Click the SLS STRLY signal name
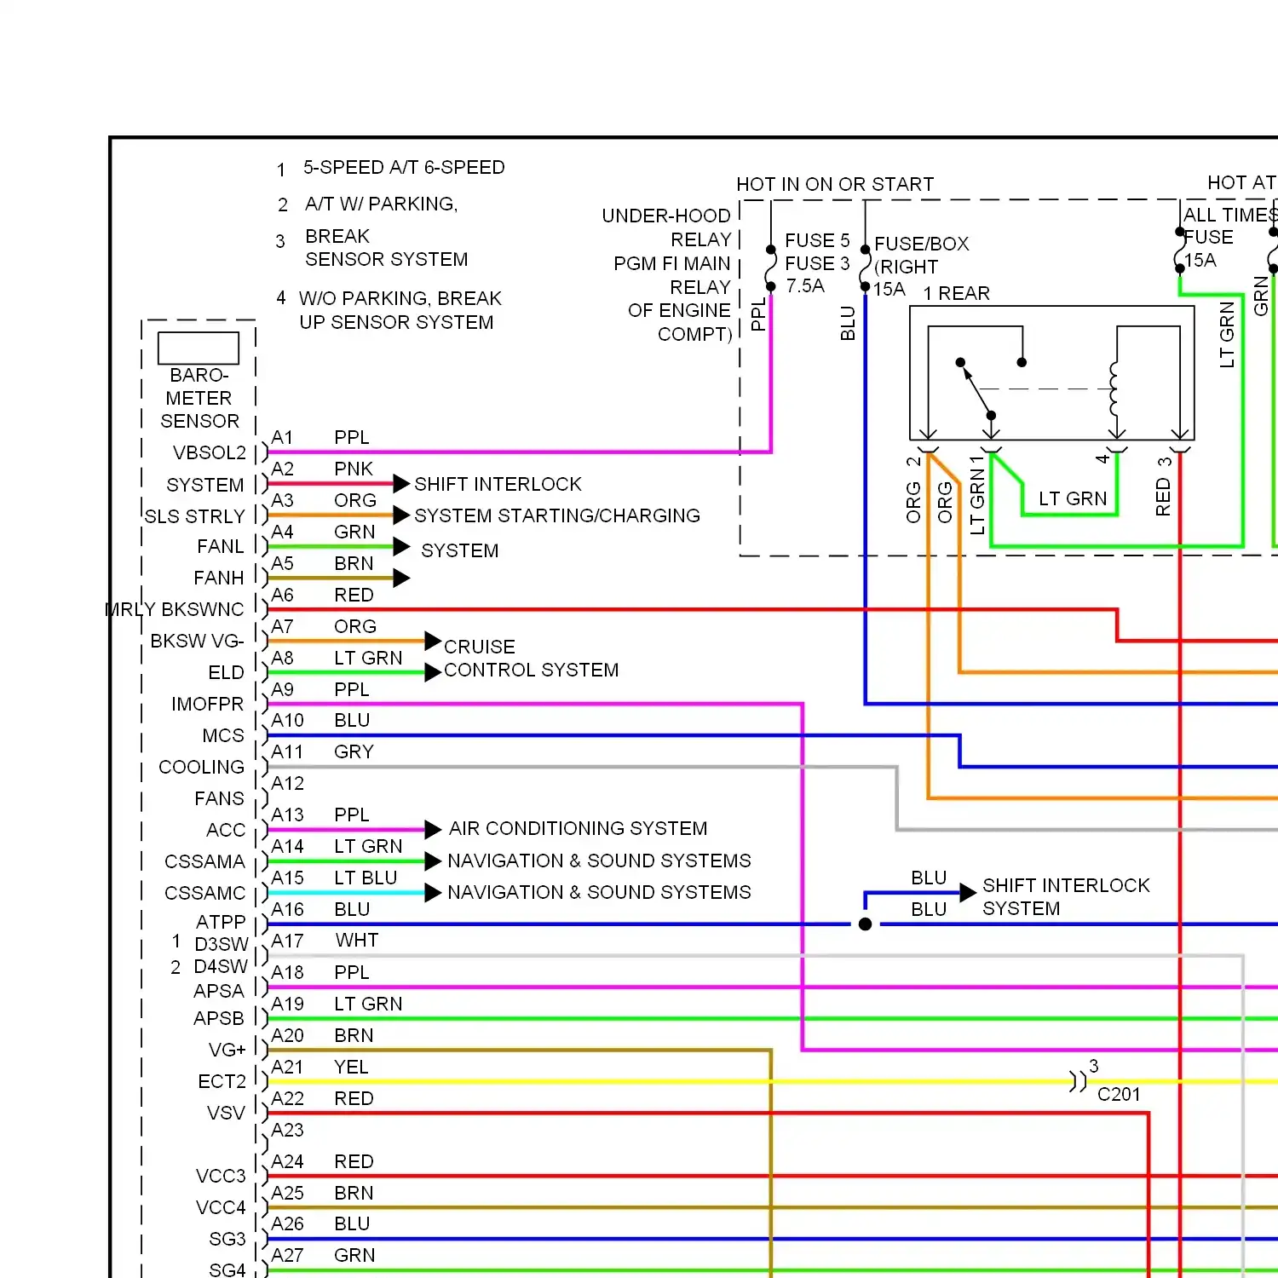1278x1278 pixels. [195, 517]
